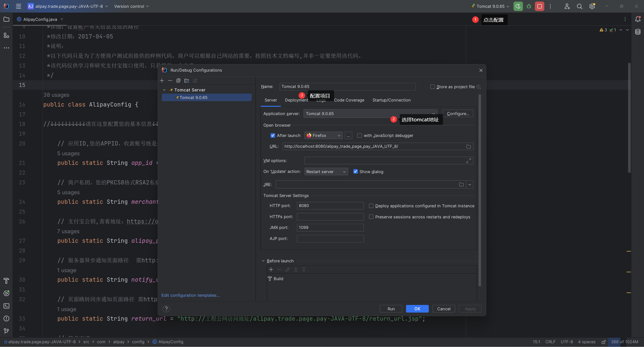Toggle Show dialog checkbox

pos(355,172)
